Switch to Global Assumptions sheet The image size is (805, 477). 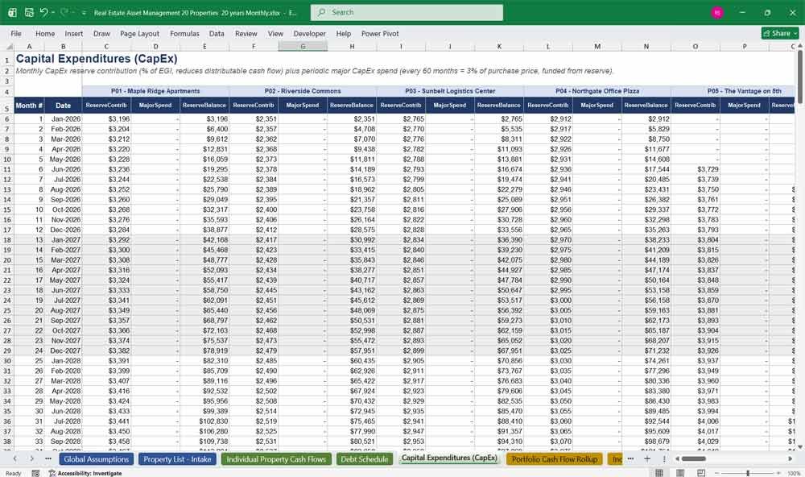tap(96, 459)
